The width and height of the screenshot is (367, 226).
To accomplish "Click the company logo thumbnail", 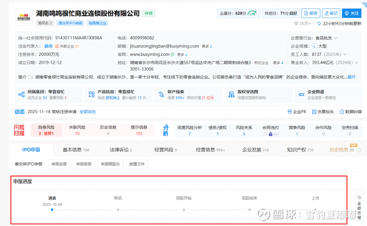I will point(24,17).
